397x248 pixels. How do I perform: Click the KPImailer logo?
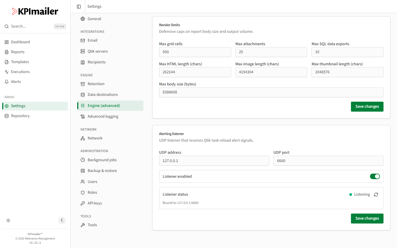(35, 11)
